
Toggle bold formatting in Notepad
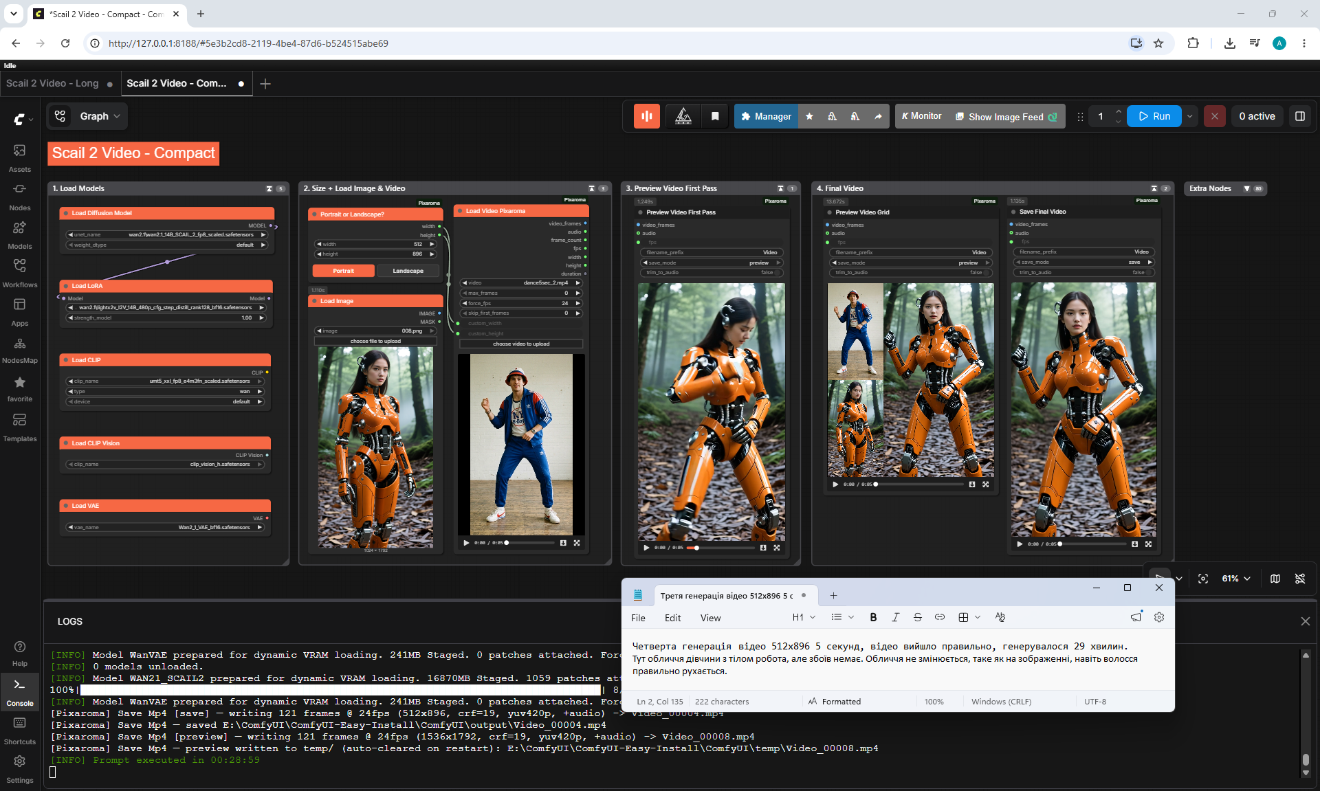point(873,617)
